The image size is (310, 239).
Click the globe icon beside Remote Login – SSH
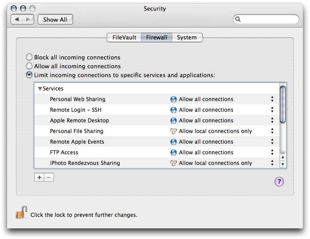pyautogui.click(x=174, y=110)
